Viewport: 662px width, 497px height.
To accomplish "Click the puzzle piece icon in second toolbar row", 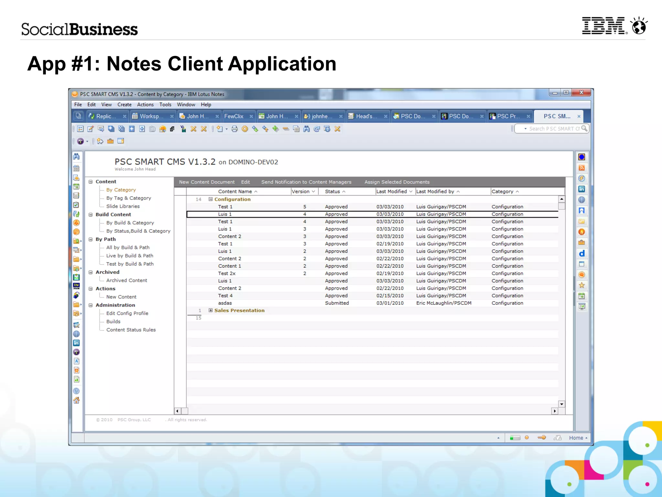I will tap(100, 141).
